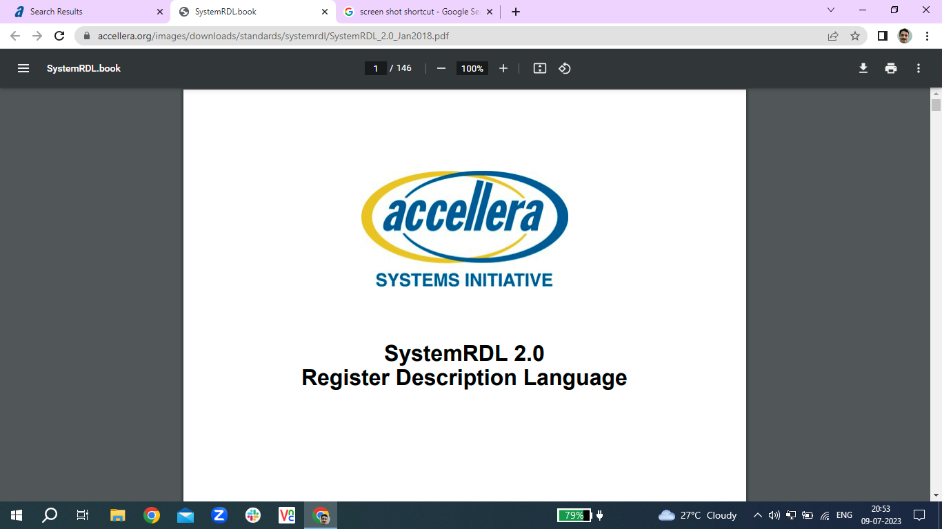The image size is (942, 529).
Task: Click the page number input field
Action: pyautogui.click(x=376, y=68)
